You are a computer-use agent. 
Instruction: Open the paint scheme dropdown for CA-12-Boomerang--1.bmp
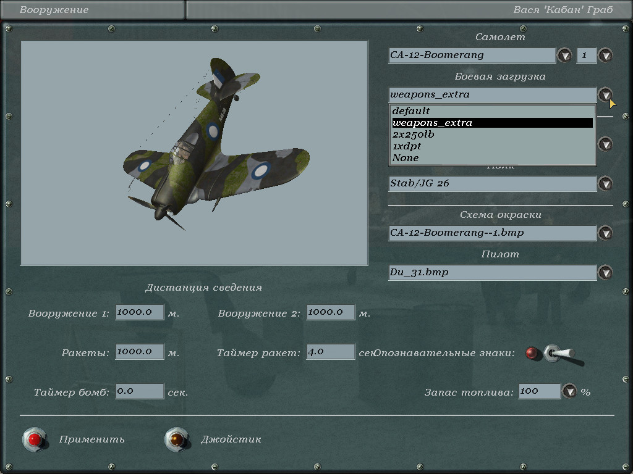605,233
